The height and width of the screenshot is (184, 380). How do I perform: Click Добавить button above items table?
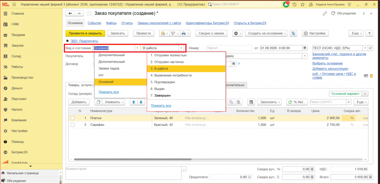coord(79,102)
